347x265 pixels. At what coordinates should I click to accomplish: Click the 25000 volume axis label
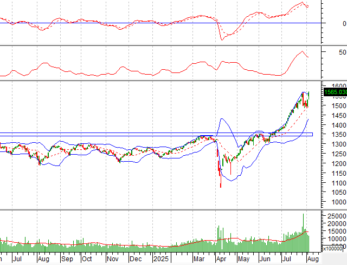pos(335,216)
